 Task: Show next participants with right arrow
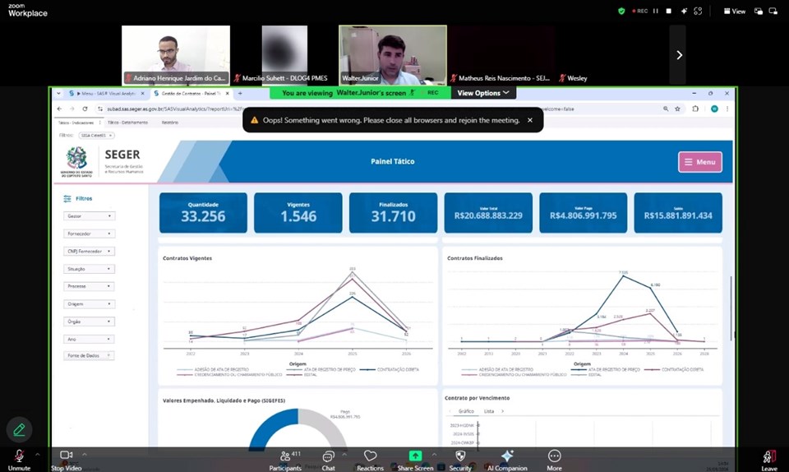679,55
